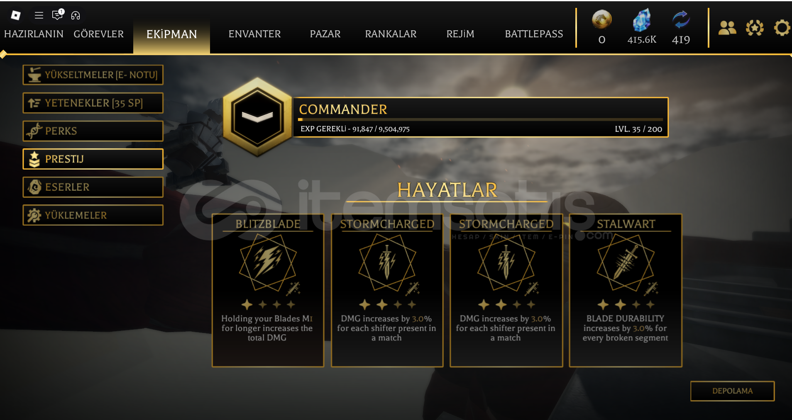Open settings gear icon
The height and width of the screenshot is (420, 792).
782,28
